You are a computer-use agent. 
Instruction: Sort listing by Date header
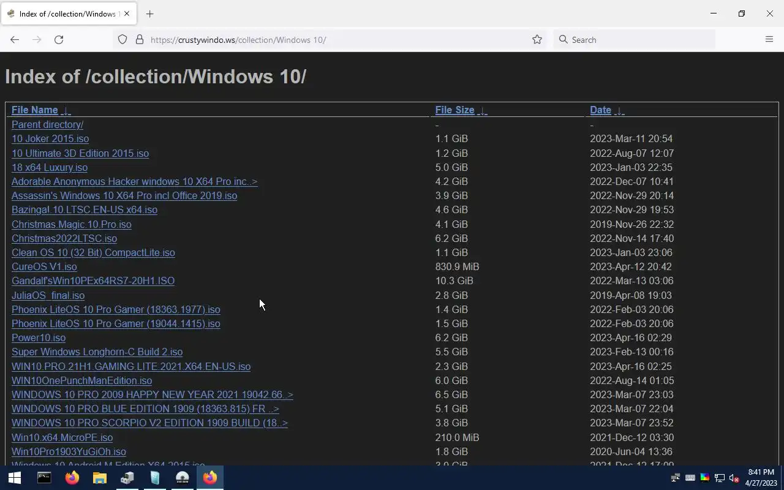[600, 110]
